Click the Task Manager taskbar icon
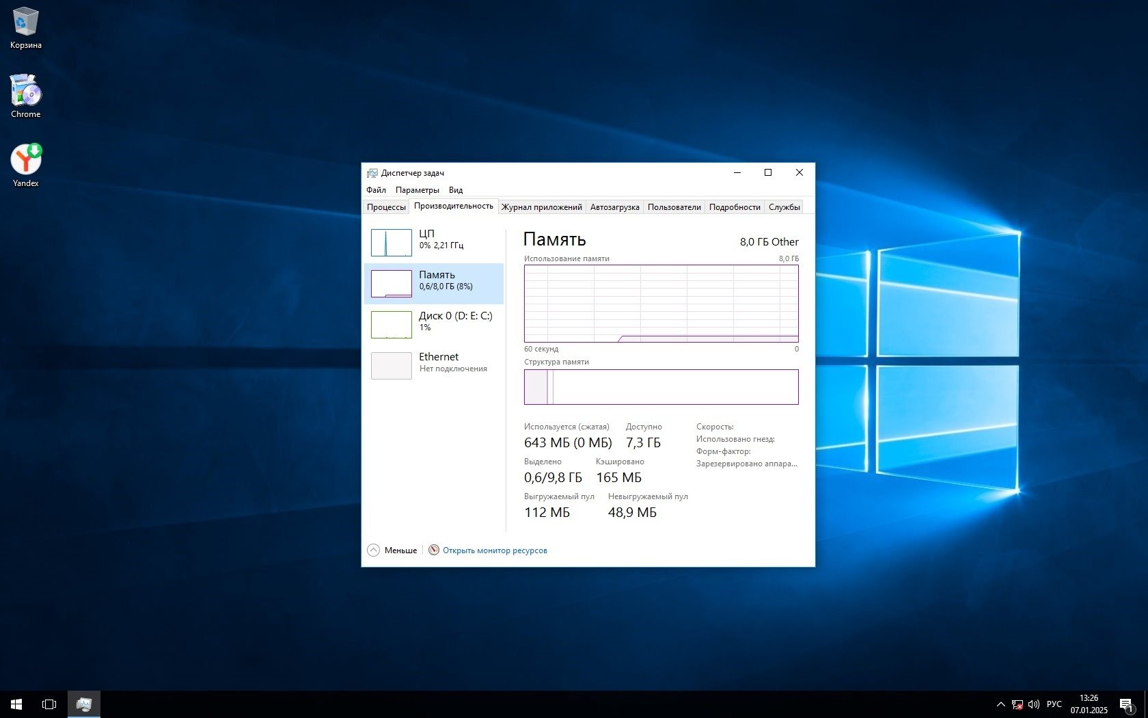 point(84,704)
